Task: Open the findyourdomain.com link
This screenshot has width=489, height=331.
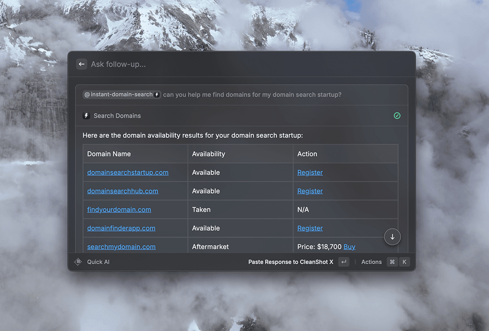Action: [119, 209]
